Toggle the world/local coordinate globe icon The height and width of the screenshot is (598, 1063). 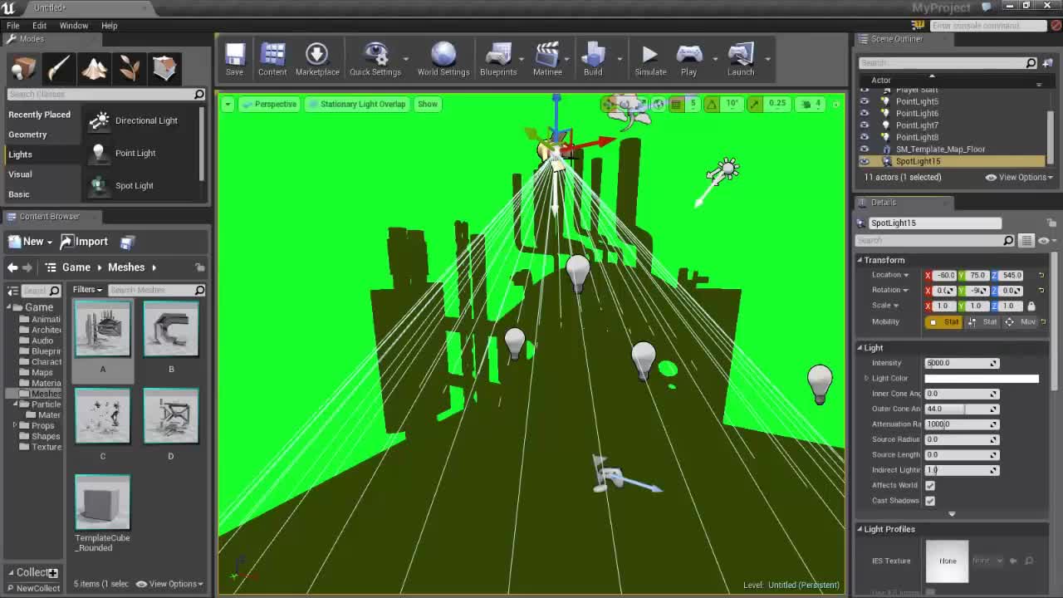[658, 104]
